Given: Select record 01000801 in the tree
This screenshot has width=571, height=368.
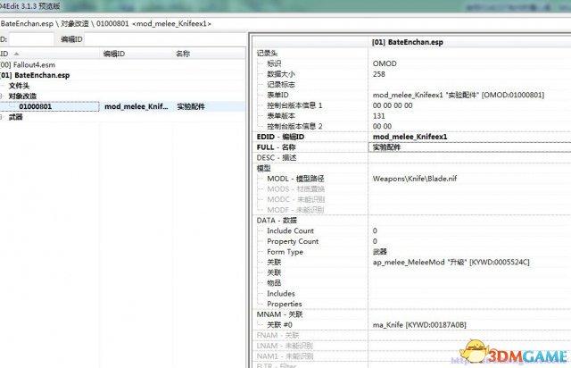Looking at the screenshot, I should coord(35,106).
